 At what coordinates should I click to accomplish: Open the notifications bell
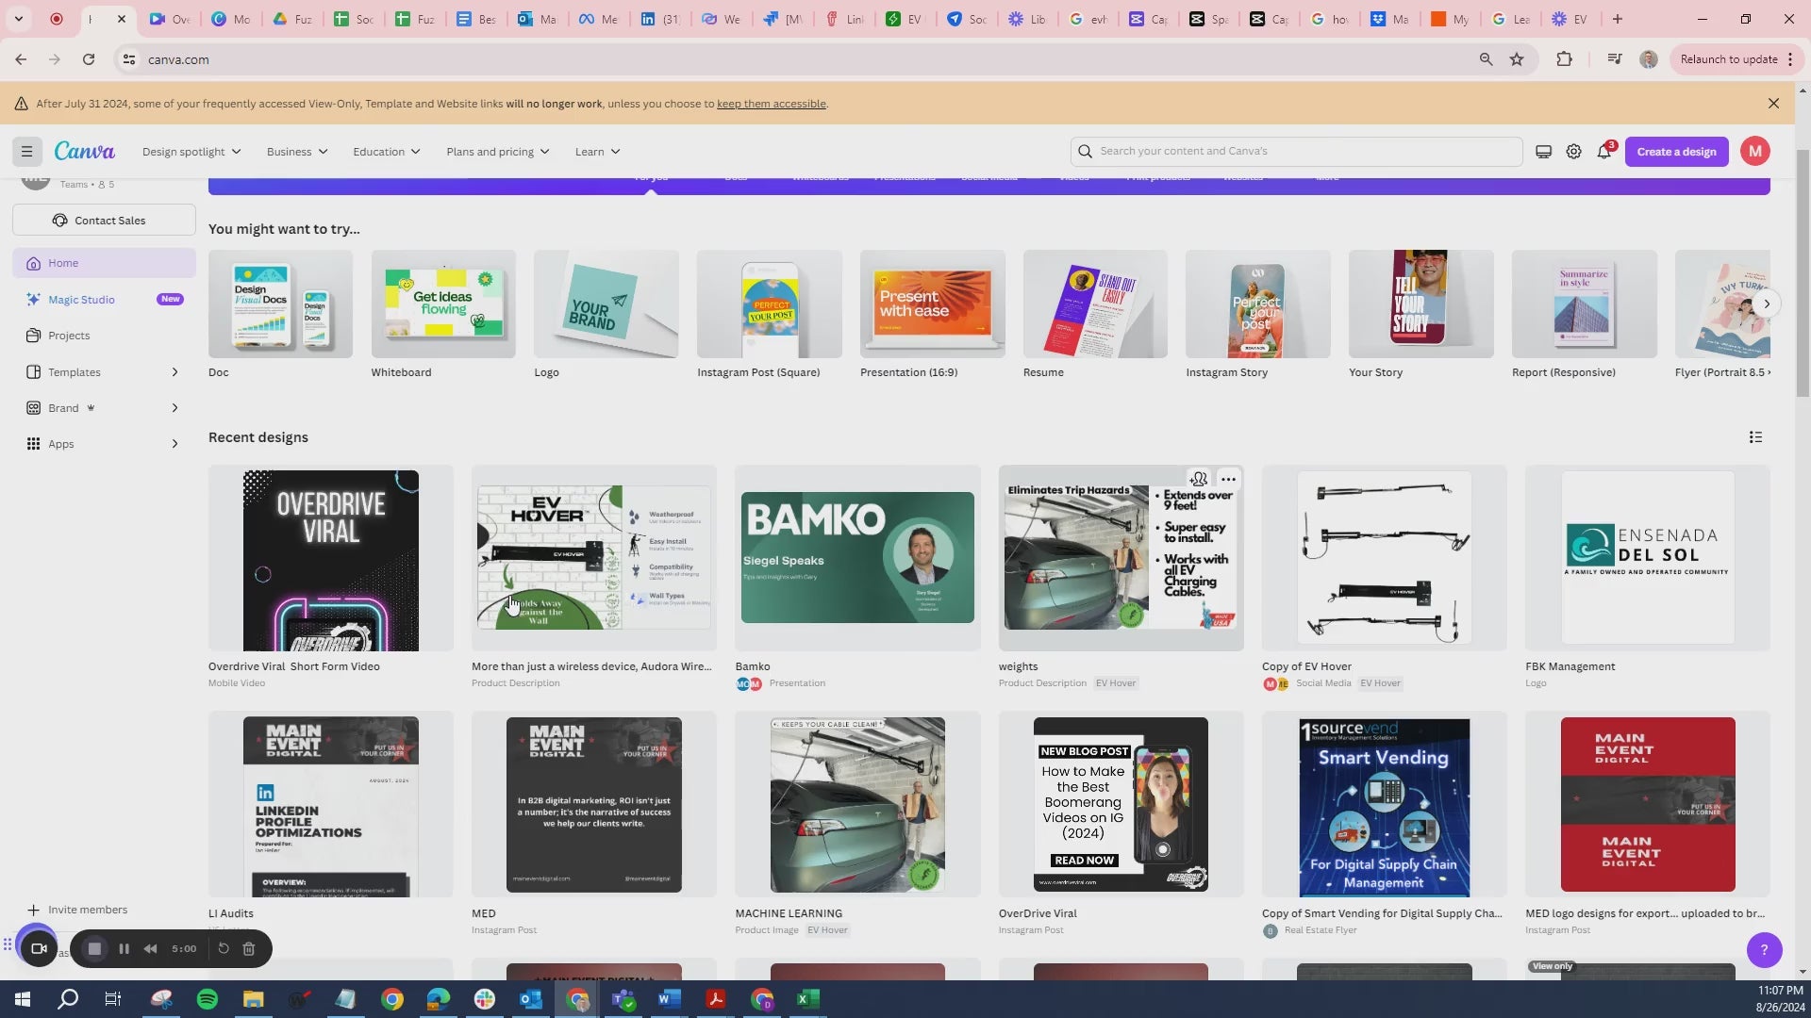1604,152
